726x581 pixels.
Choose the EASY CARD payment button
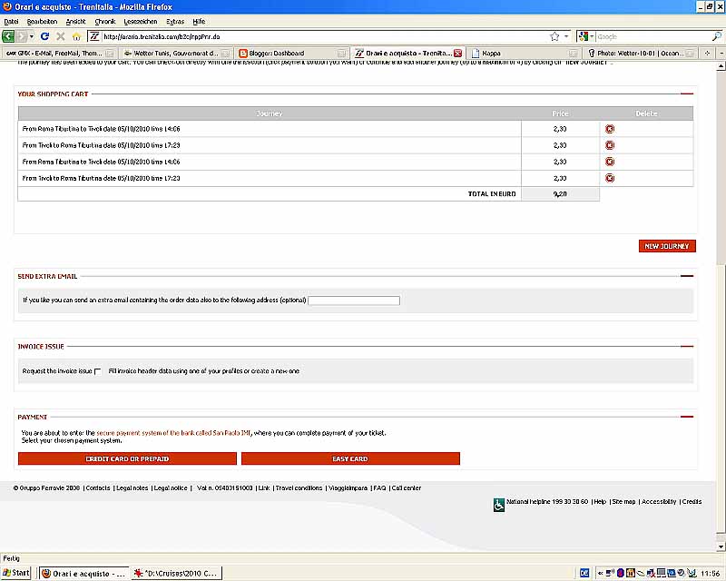pyautogui.click(x=350, y=458)
